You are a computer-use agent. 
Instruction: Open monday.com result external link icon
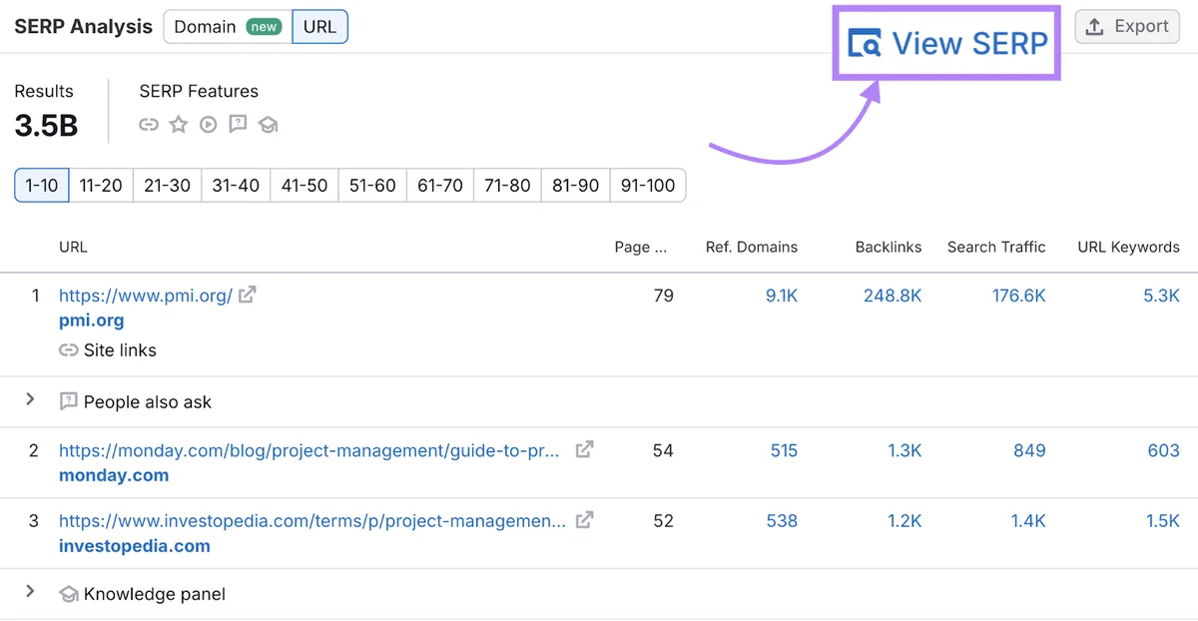(x=585, y=450)
